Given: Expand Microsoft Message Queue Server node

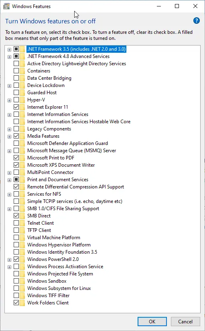Looking at the screenshot, I should pyautogui.click(x=9, y=151).
